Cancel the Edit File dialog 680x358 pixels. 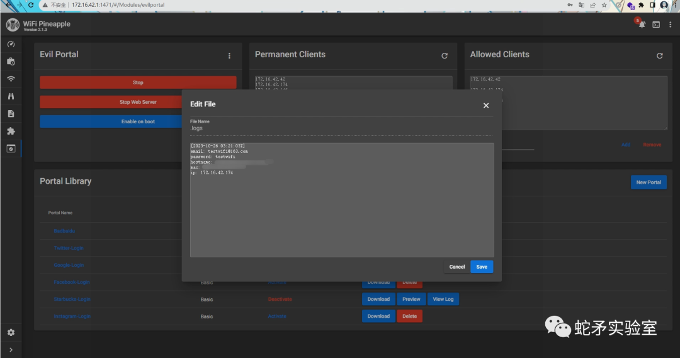coord(456,267)
